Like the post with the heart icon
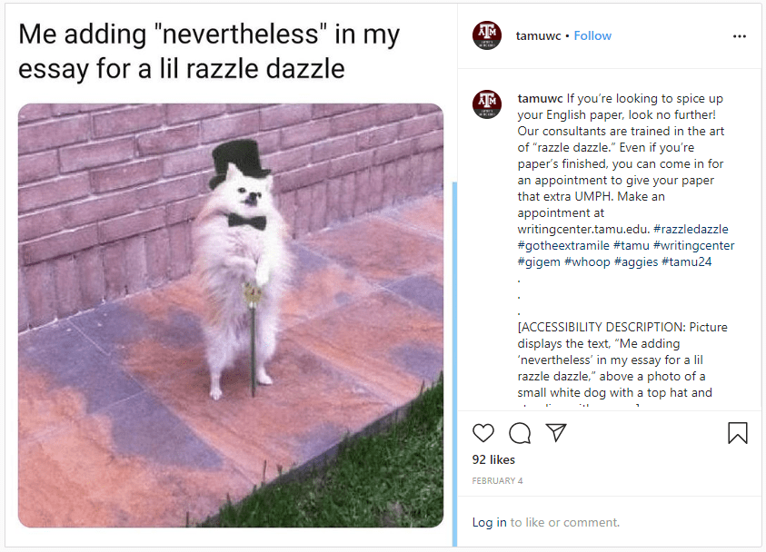 click(x=483, y=433)
